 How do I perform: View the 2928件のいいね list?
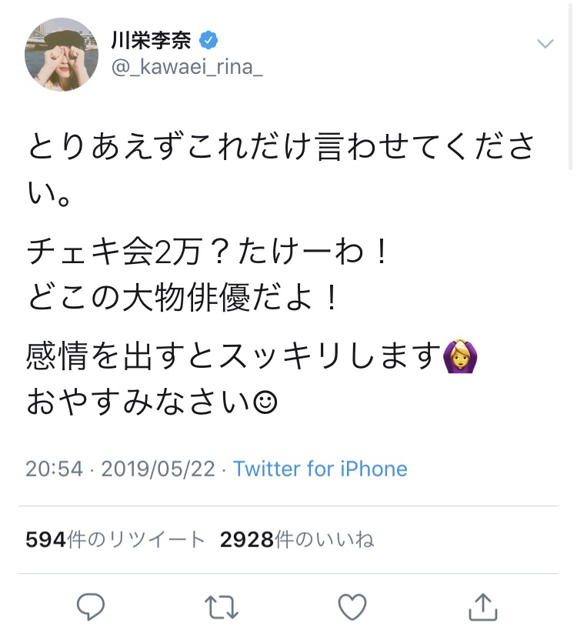point(297,540)
